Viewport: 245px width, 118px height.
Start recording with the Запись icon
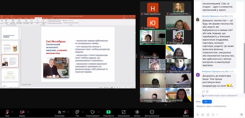tap(137, 112)
